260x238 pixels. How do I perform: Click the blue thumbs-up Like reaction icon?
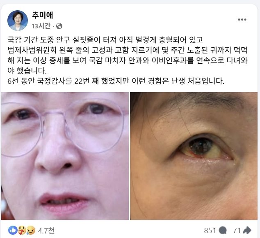coord(13,230)
